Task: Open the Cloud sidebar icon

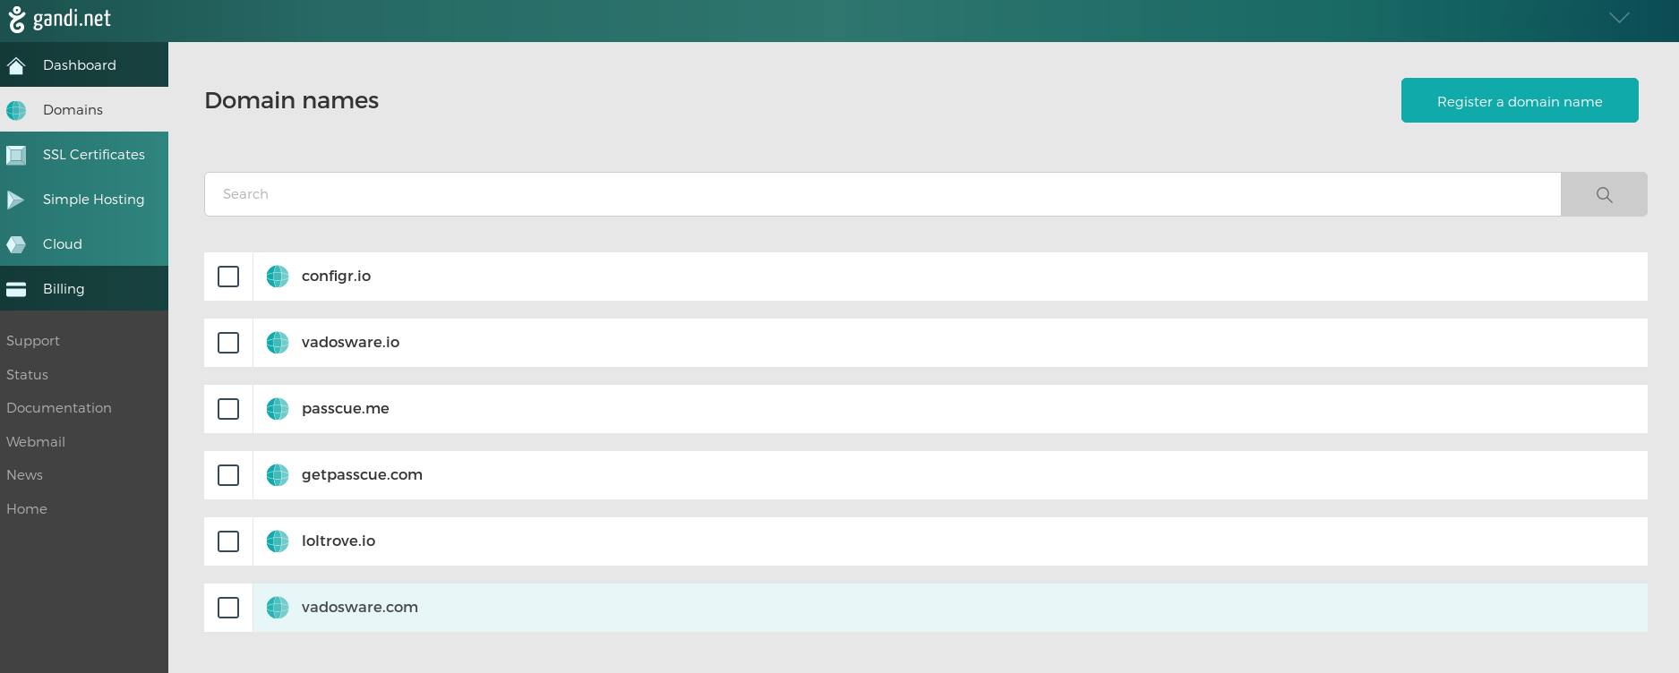Action: [x=16, y=244]
